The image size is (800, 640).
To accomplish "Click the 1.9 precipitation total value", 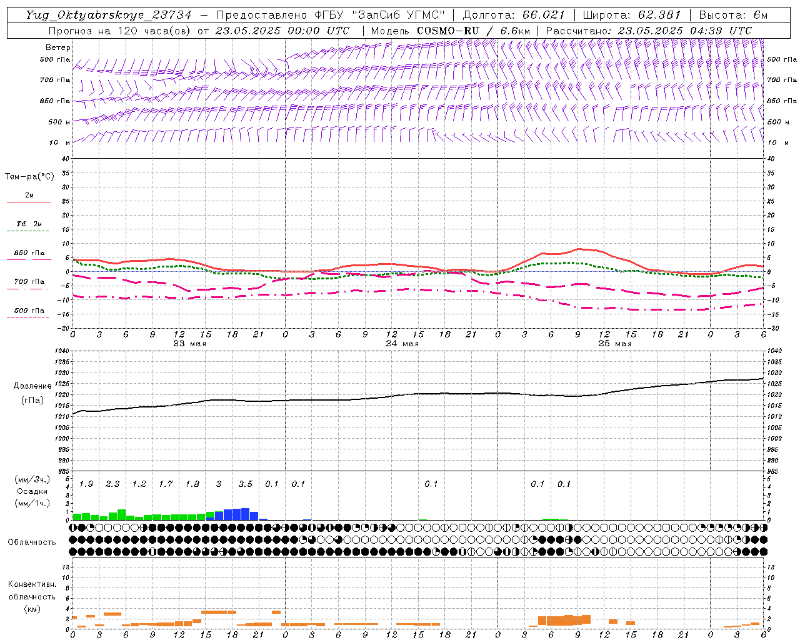I will (x=86, y=484).
